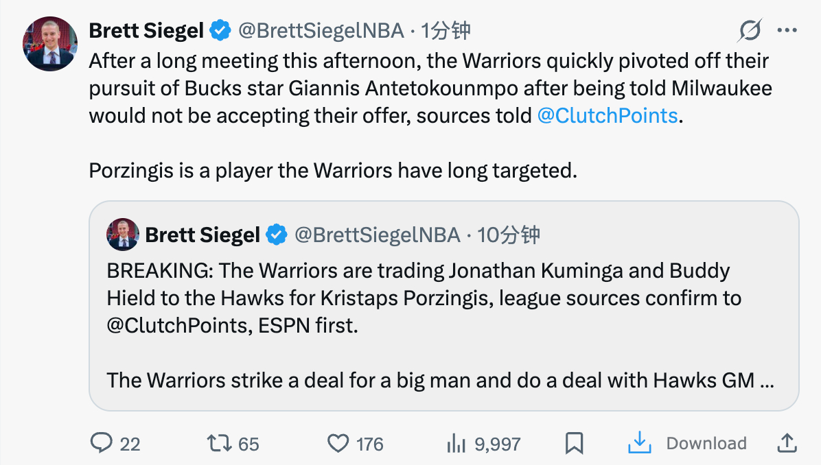Screen dimensions: 821x465
Task: Click the small avatar in quoted tweet
Action: (x=123, y=235)
